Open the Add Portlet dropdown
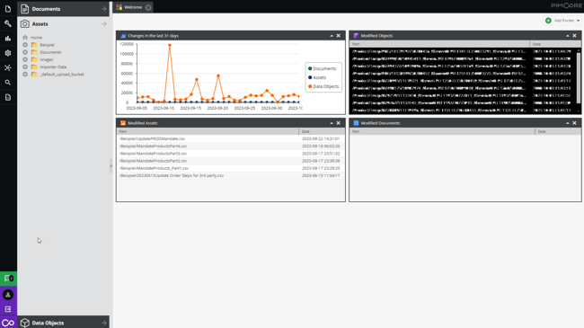 [562, 21]
